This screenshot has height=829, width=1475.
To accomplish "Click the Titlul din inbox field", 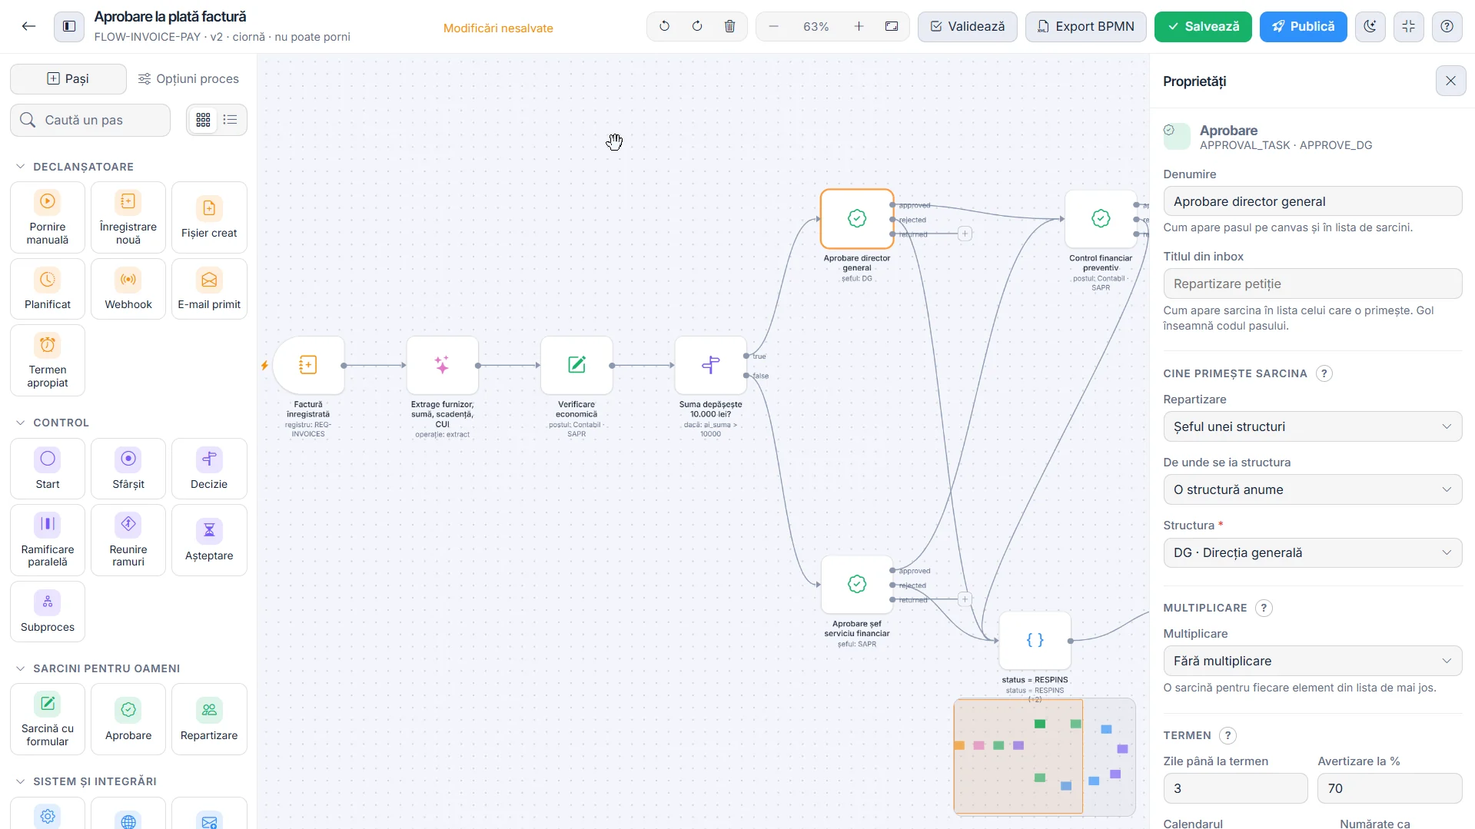I will point(1312,284).
